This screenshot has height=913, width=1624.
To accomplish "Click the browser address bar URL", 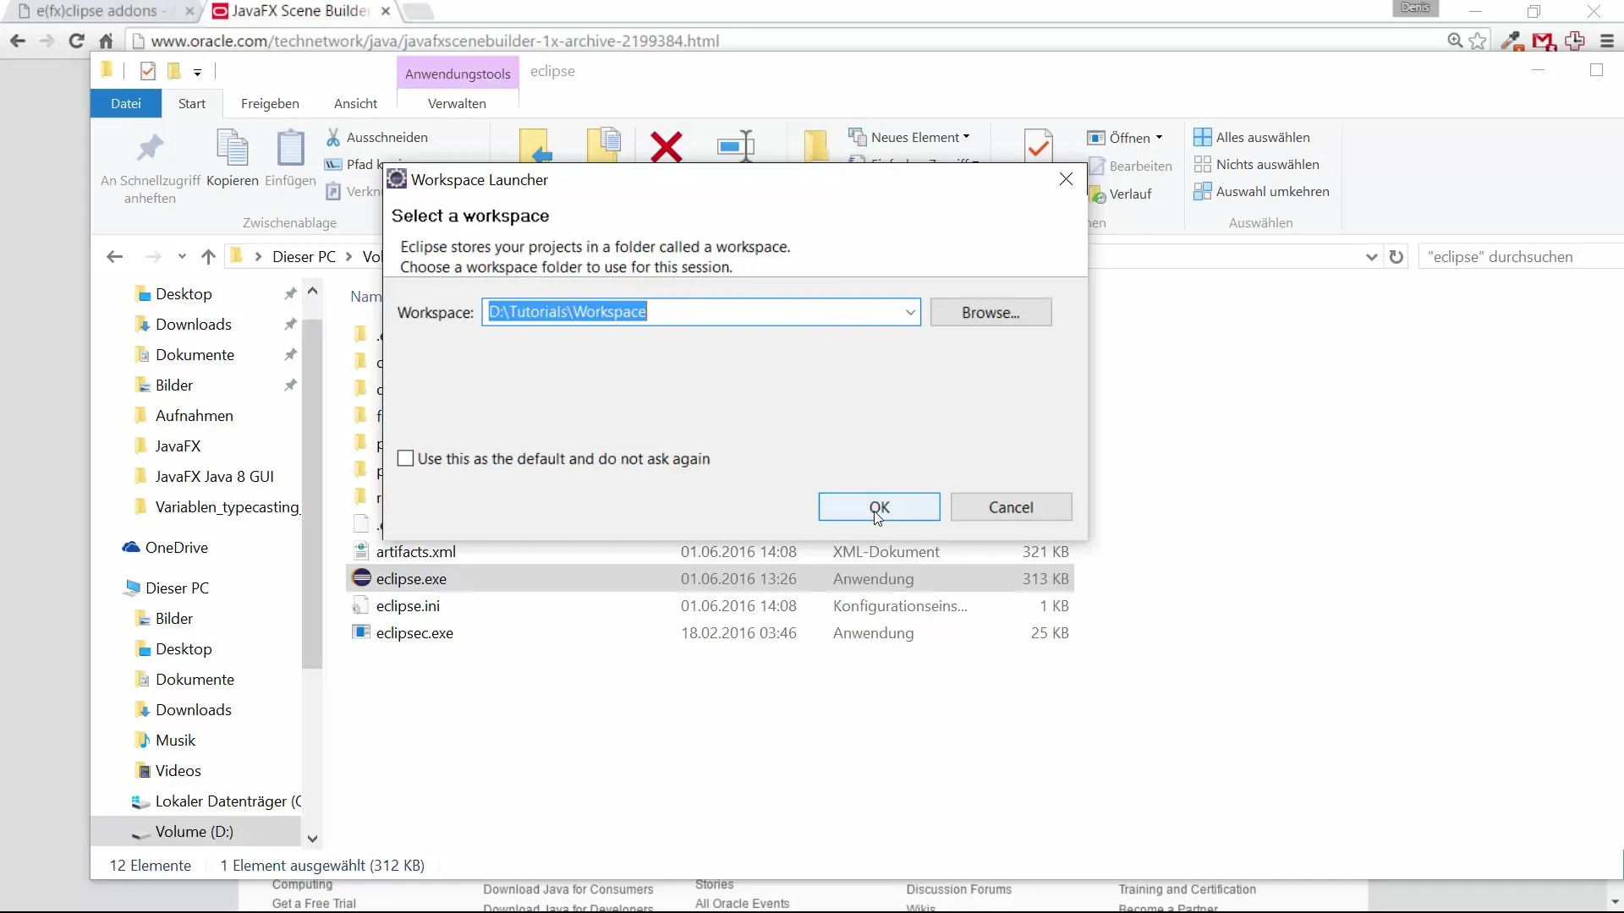I will (435, 40).
